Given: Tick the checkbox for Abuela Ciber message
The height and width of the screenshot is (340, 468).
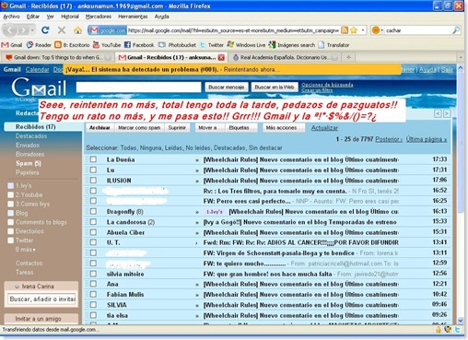Looking at the screenshot, I should click(93, 232).
